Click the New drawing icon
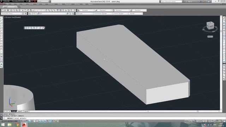This screenshot has height=127, width=226. click(2, 10)
